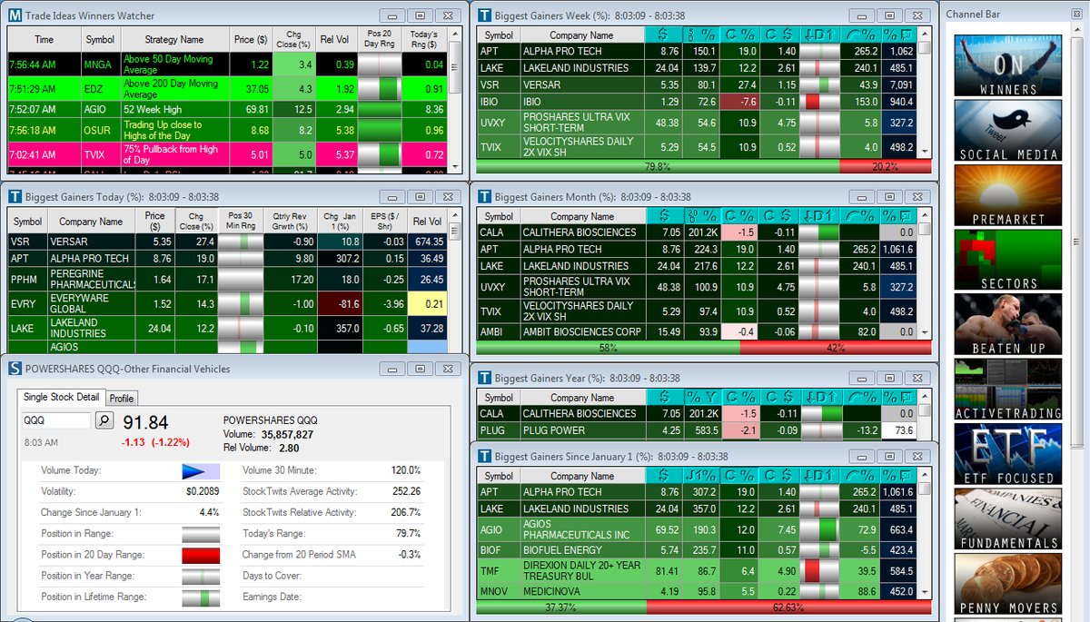Click the Biggest Gainers Week scrollbar down arrow
The image size is (1090, 622).
[x=924, y=153]
